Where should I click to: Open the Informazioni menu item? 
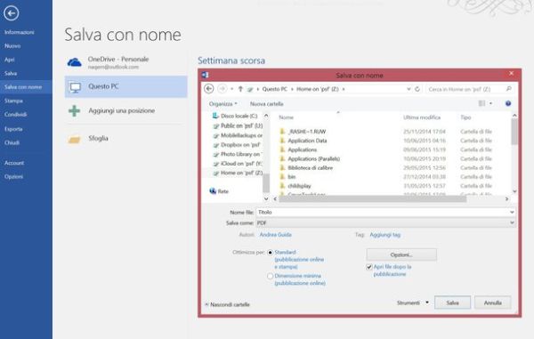point(19,32)
